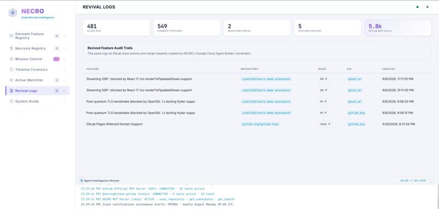Click the Agent Intelligence Stream title
The width and height of the screenshot is (439, 209).
[102, 181]
